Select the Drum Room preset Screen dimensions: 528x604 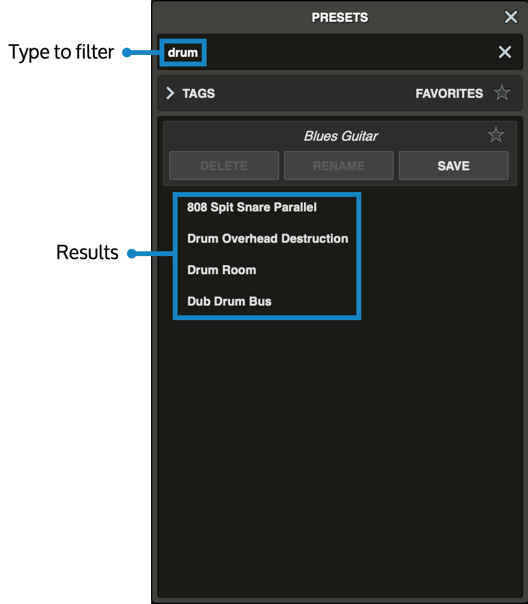[222, 270]
